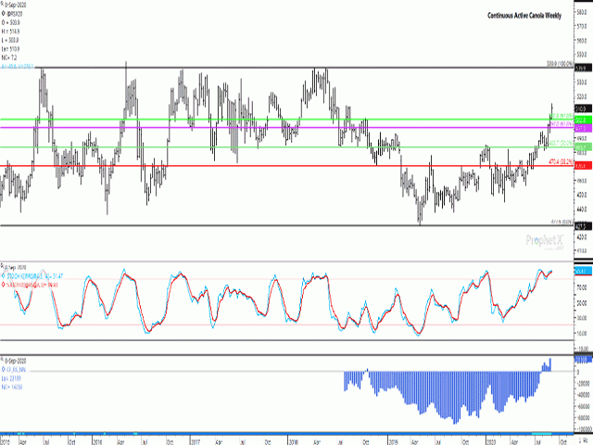
Task: Click the blue current-value tag on the stochastic axis
Action: pyautogui.click(x=583, y=271)
